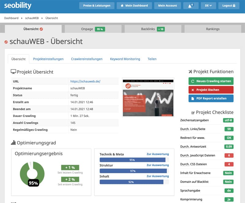This screenshot has height=203, width=245.
Task: Click the +10 badge on Backlinks tab
Action: [x=160, y=29]
